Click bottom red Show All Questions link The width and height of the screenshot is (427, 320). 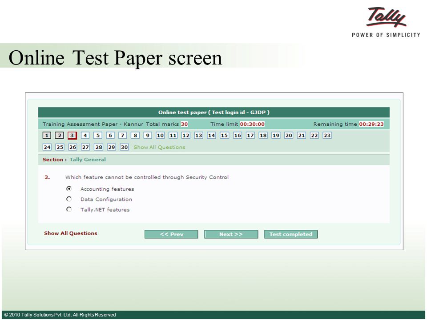pos(71,233)
